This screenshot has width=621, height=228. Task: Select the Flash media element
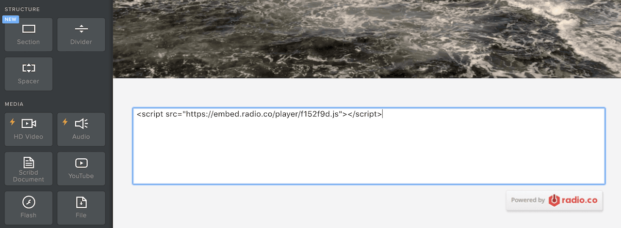click(x=29, y=208)
